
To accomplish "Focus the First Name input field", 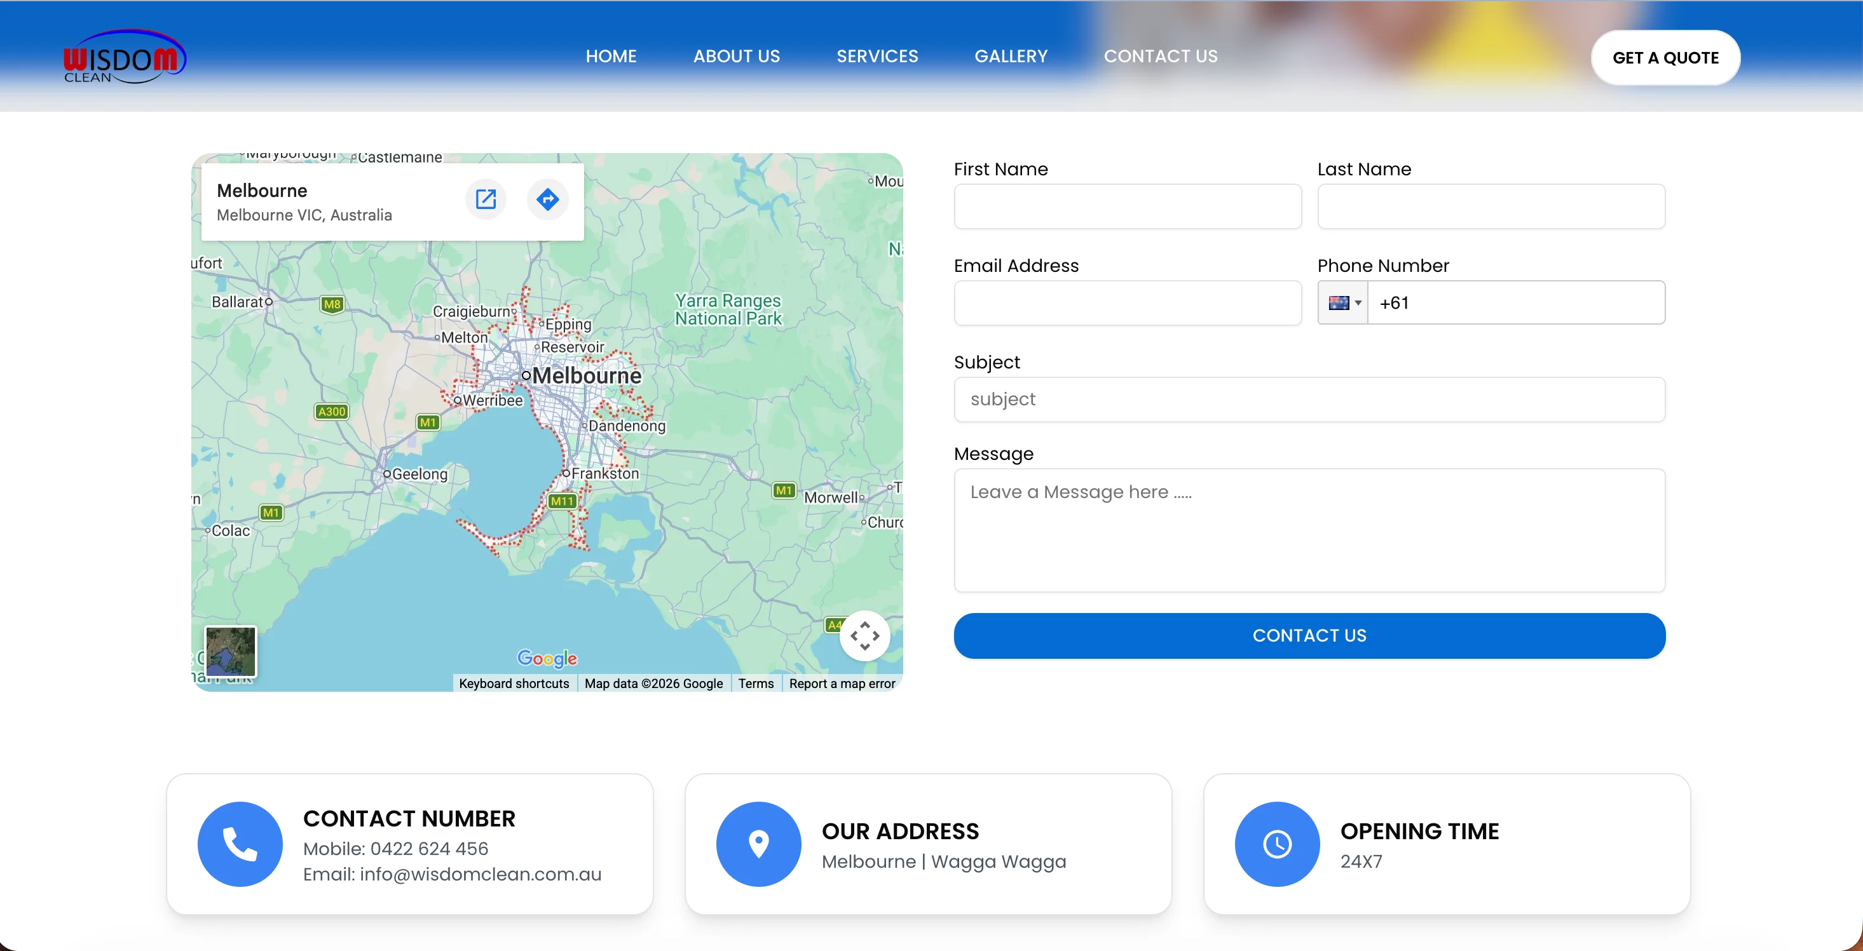I will click(x=1128, y=206).
